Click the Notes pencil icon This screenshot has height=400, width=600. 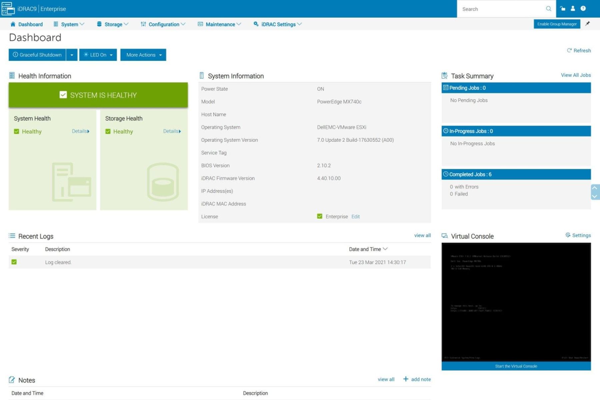click(x=12, y=380)
